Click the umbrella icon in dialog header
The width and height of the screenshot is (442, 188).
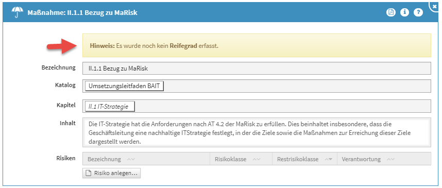point(17,13)
